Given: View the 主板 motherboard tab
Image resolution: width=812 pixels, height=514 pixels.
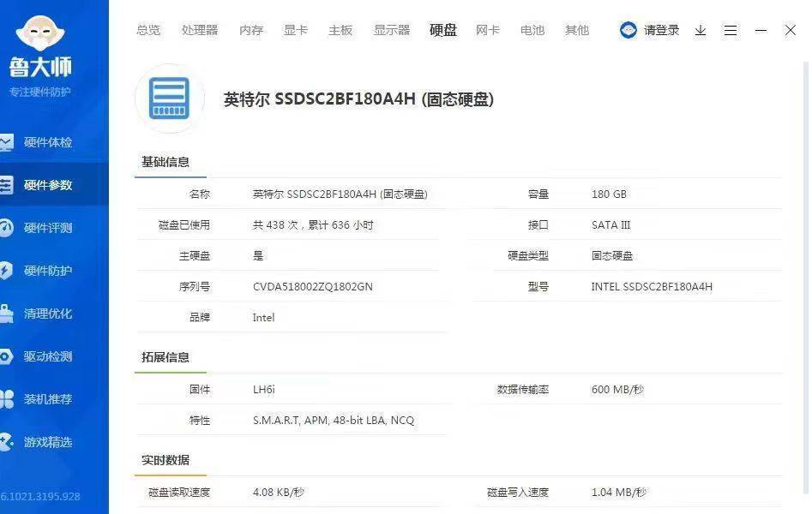Looking at the screenshot, I should pyautogui.click(x=340, y=30).
